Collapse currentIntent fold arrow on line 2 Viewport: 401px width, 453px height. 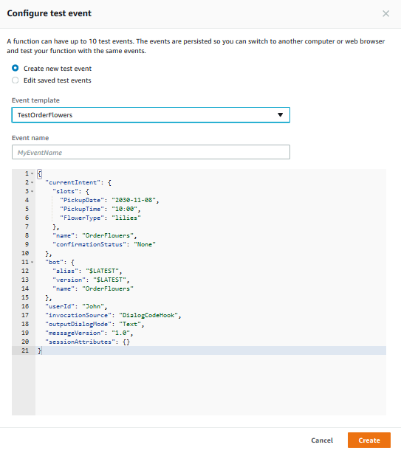pyautogui.click(x=32, y=182)
